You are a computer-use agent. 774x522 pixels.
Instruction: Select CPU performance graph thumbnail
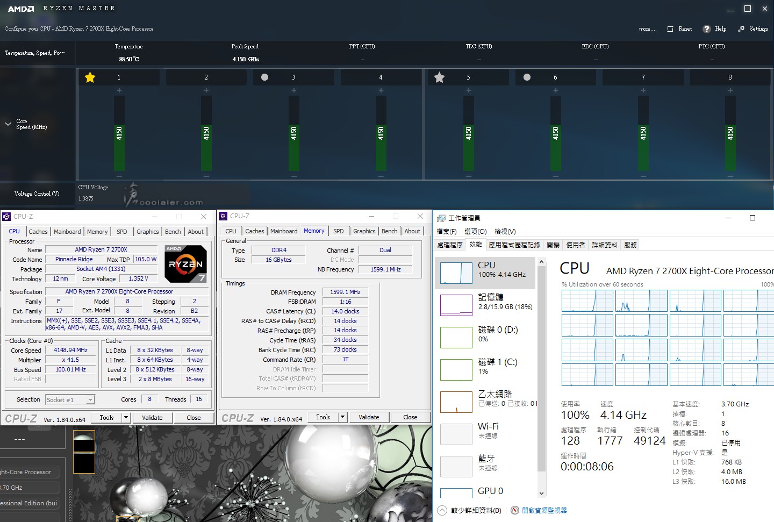click(456, 273)
